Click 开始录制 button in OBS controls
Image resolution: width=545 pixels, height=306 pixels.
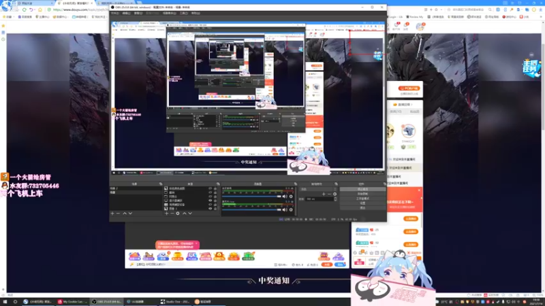click(x=362, y=194)
